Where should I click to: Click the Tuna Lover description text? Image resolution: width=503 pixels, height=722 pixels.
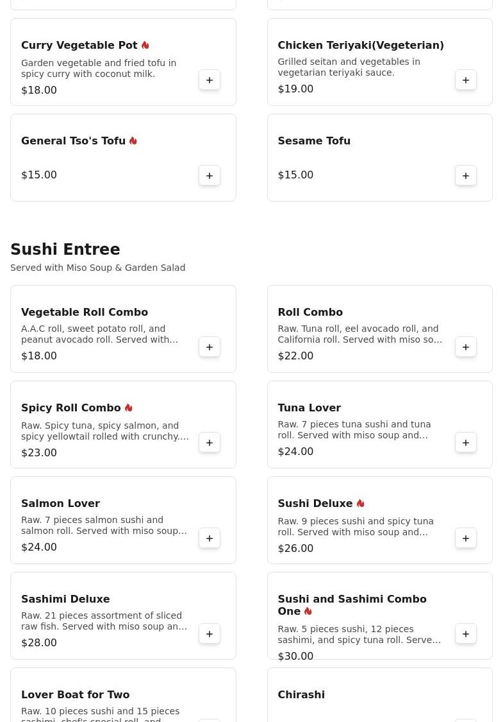pyautogui.click(x=354, y=430)
